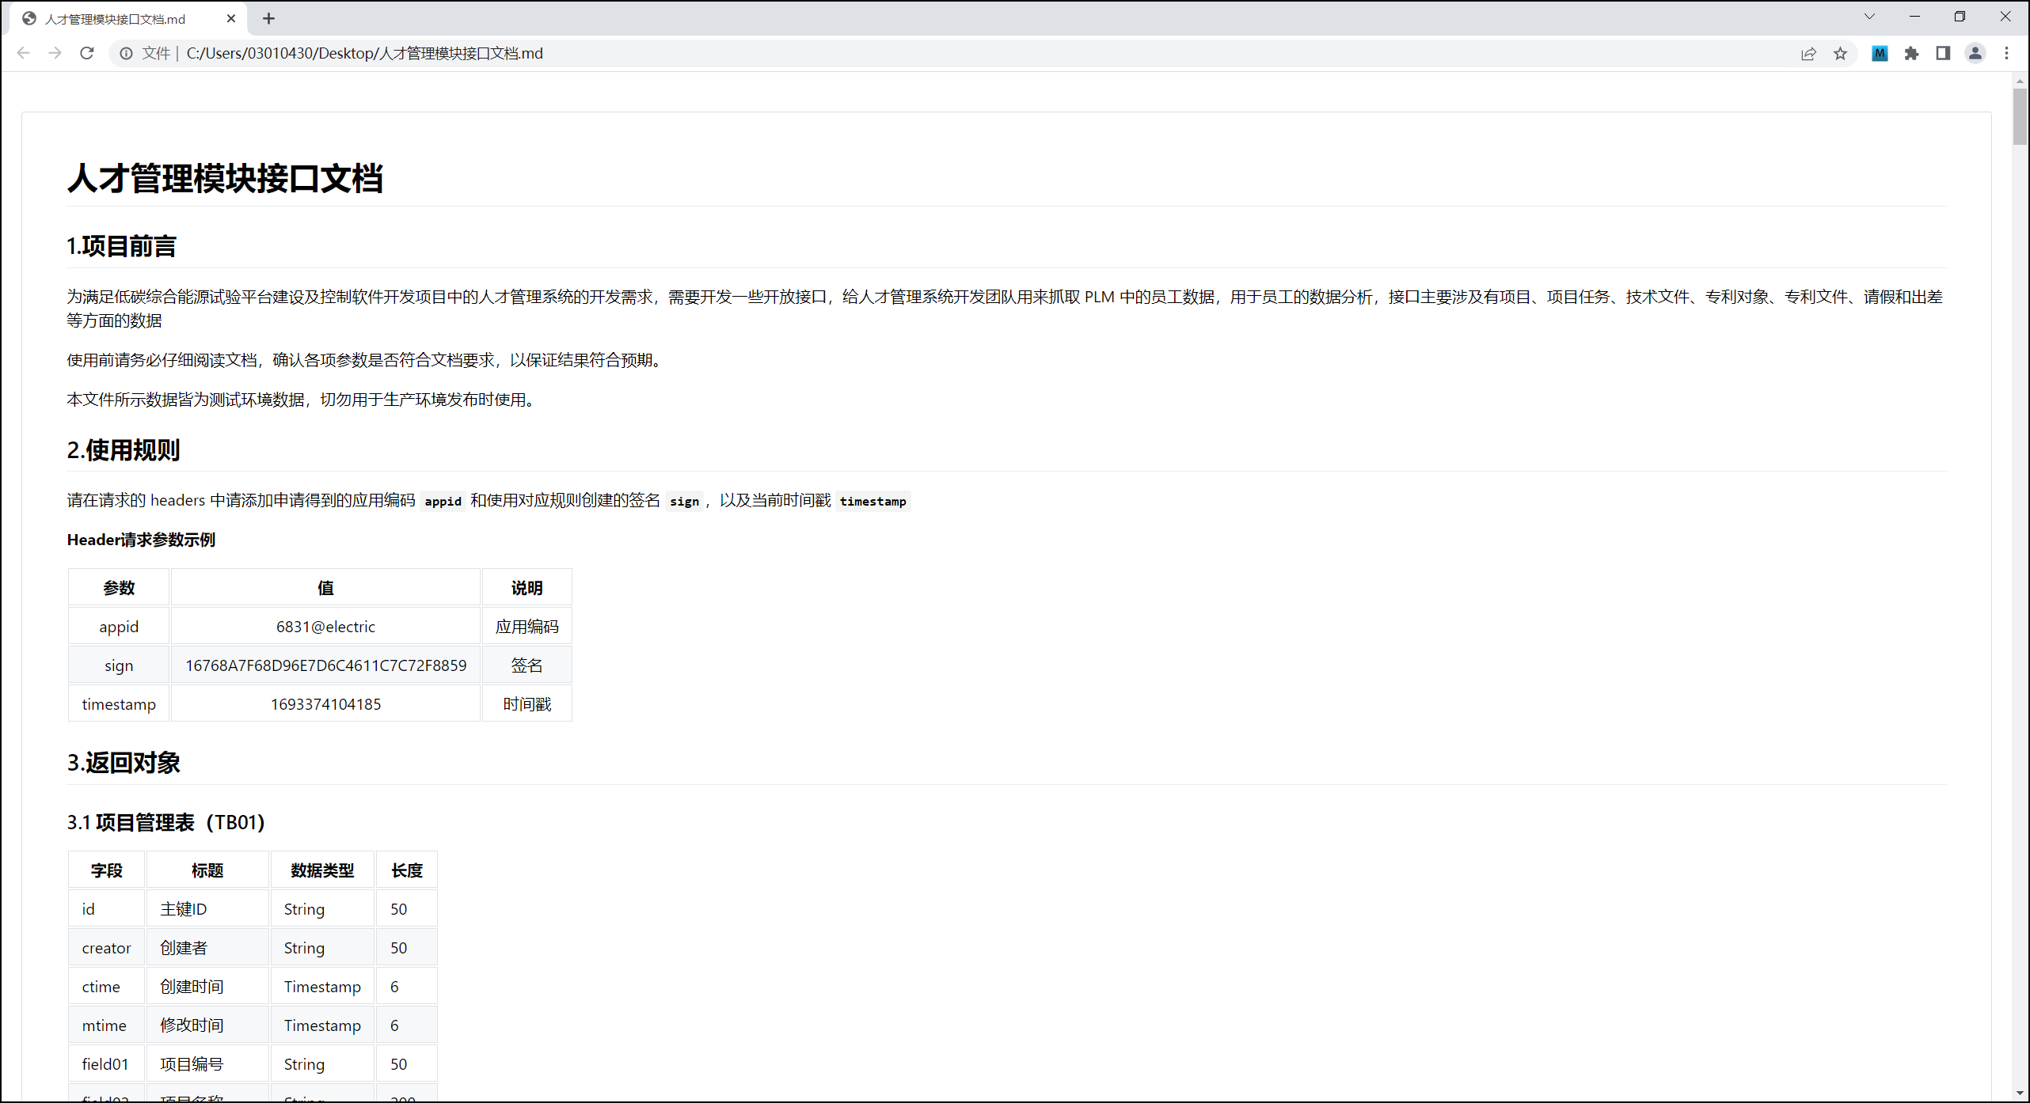Click the 创建者 cell
This screenshot has width=2030, height=1103.
coord(207,948)
